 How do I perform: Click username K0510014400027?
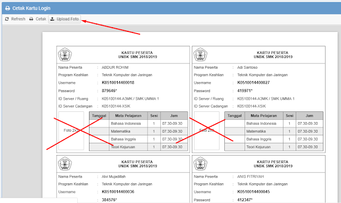tap(254, 83)
